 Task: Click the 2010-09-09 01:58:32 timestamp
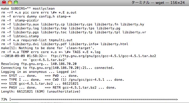click(x=24, y=56)
